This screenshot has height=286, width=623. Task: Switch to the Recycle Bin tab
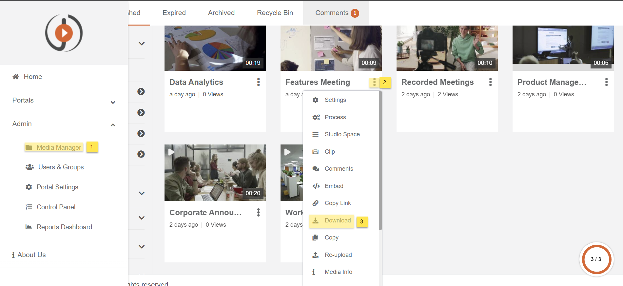(x=275, y=13)
